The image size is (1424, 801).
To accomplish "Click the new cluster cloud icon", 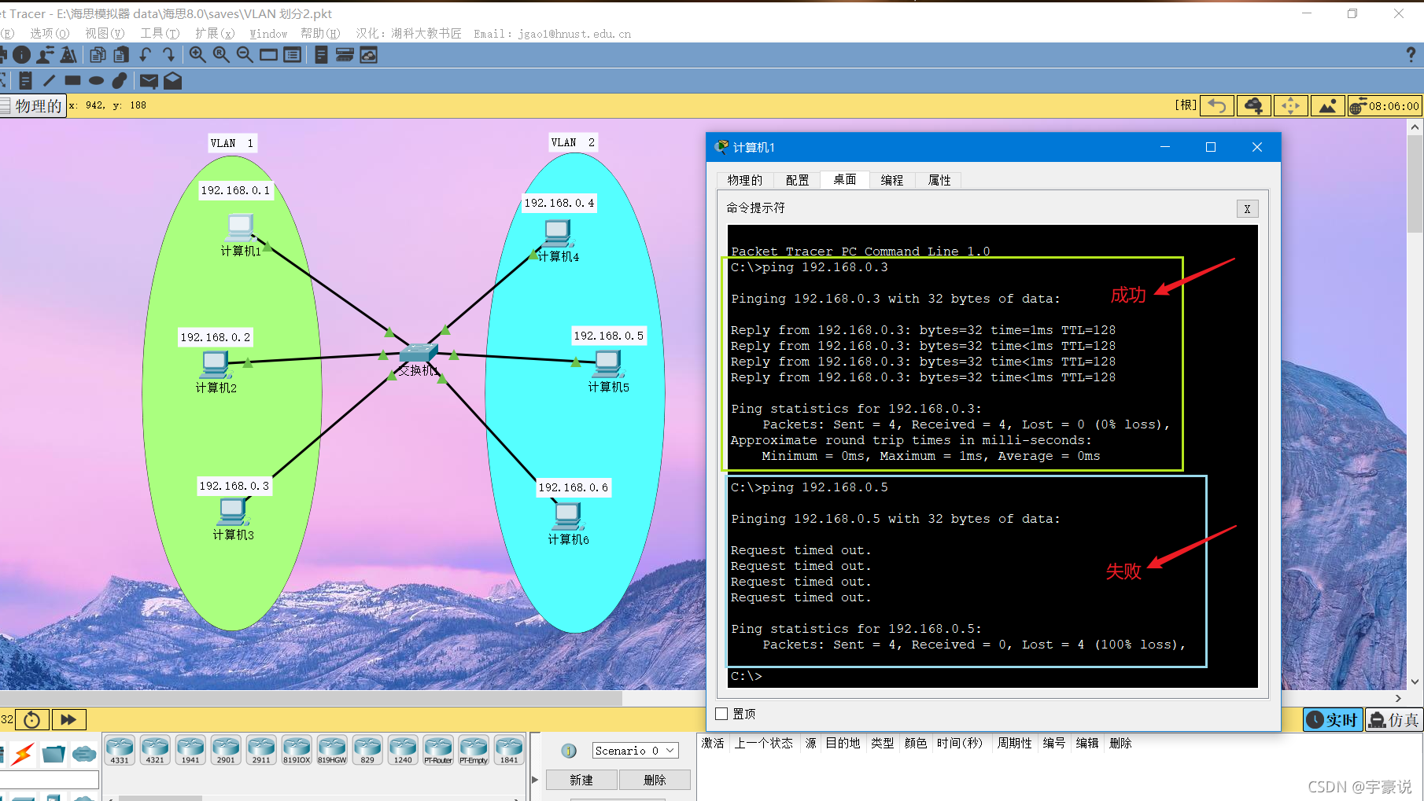I will [1254, 105].
